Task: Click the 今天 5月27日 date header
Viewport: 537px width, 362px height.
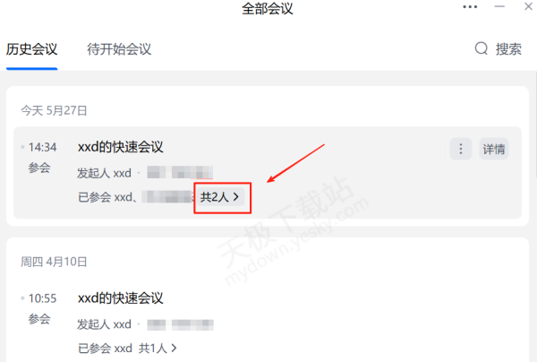Action: tap(54, 110)
